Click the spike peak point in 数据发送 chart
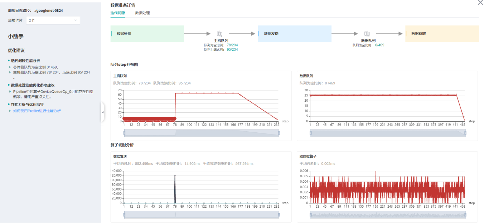Viewport: 489px width, 223px height. pyautogui.click(x=175, y=176)
